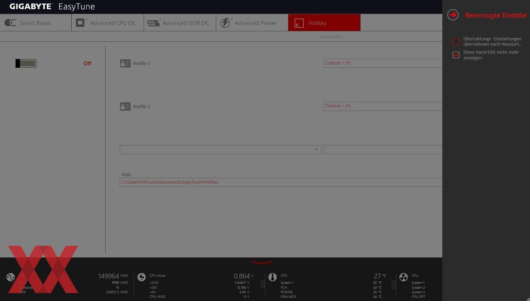Switch to Advanced DDR OC tab
The height and width of the screenshot is (301, 530).
click(180, 23)
